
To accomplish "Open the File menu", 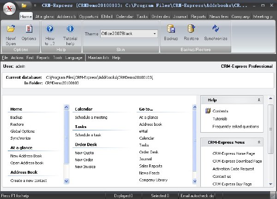I will [5, 58].
